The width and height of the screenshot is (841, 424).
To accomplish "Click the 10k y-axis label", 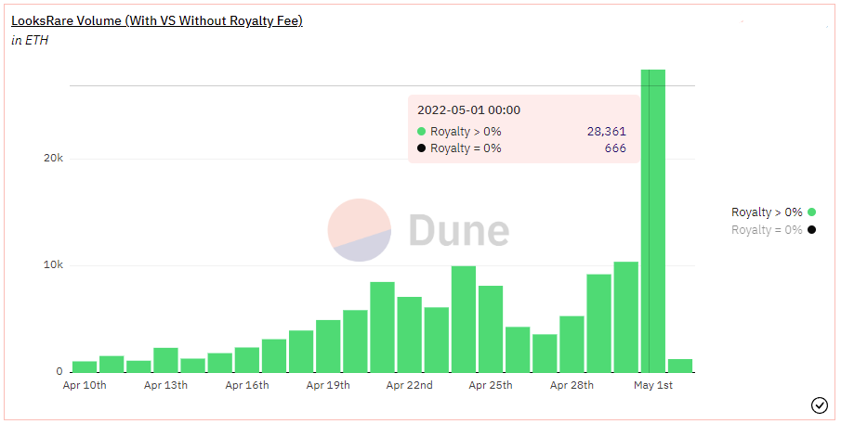I will (53, 265).
